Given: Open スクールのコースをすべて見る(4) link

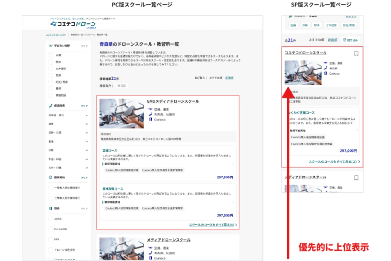Looking at the screenshot, I should pos(212,224).
